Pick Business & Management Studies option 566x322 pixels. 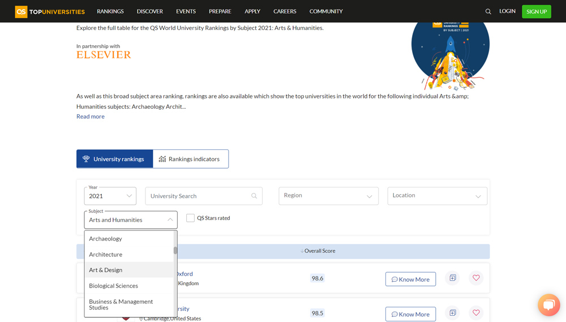pyautogui.click(x=129, y=304)
